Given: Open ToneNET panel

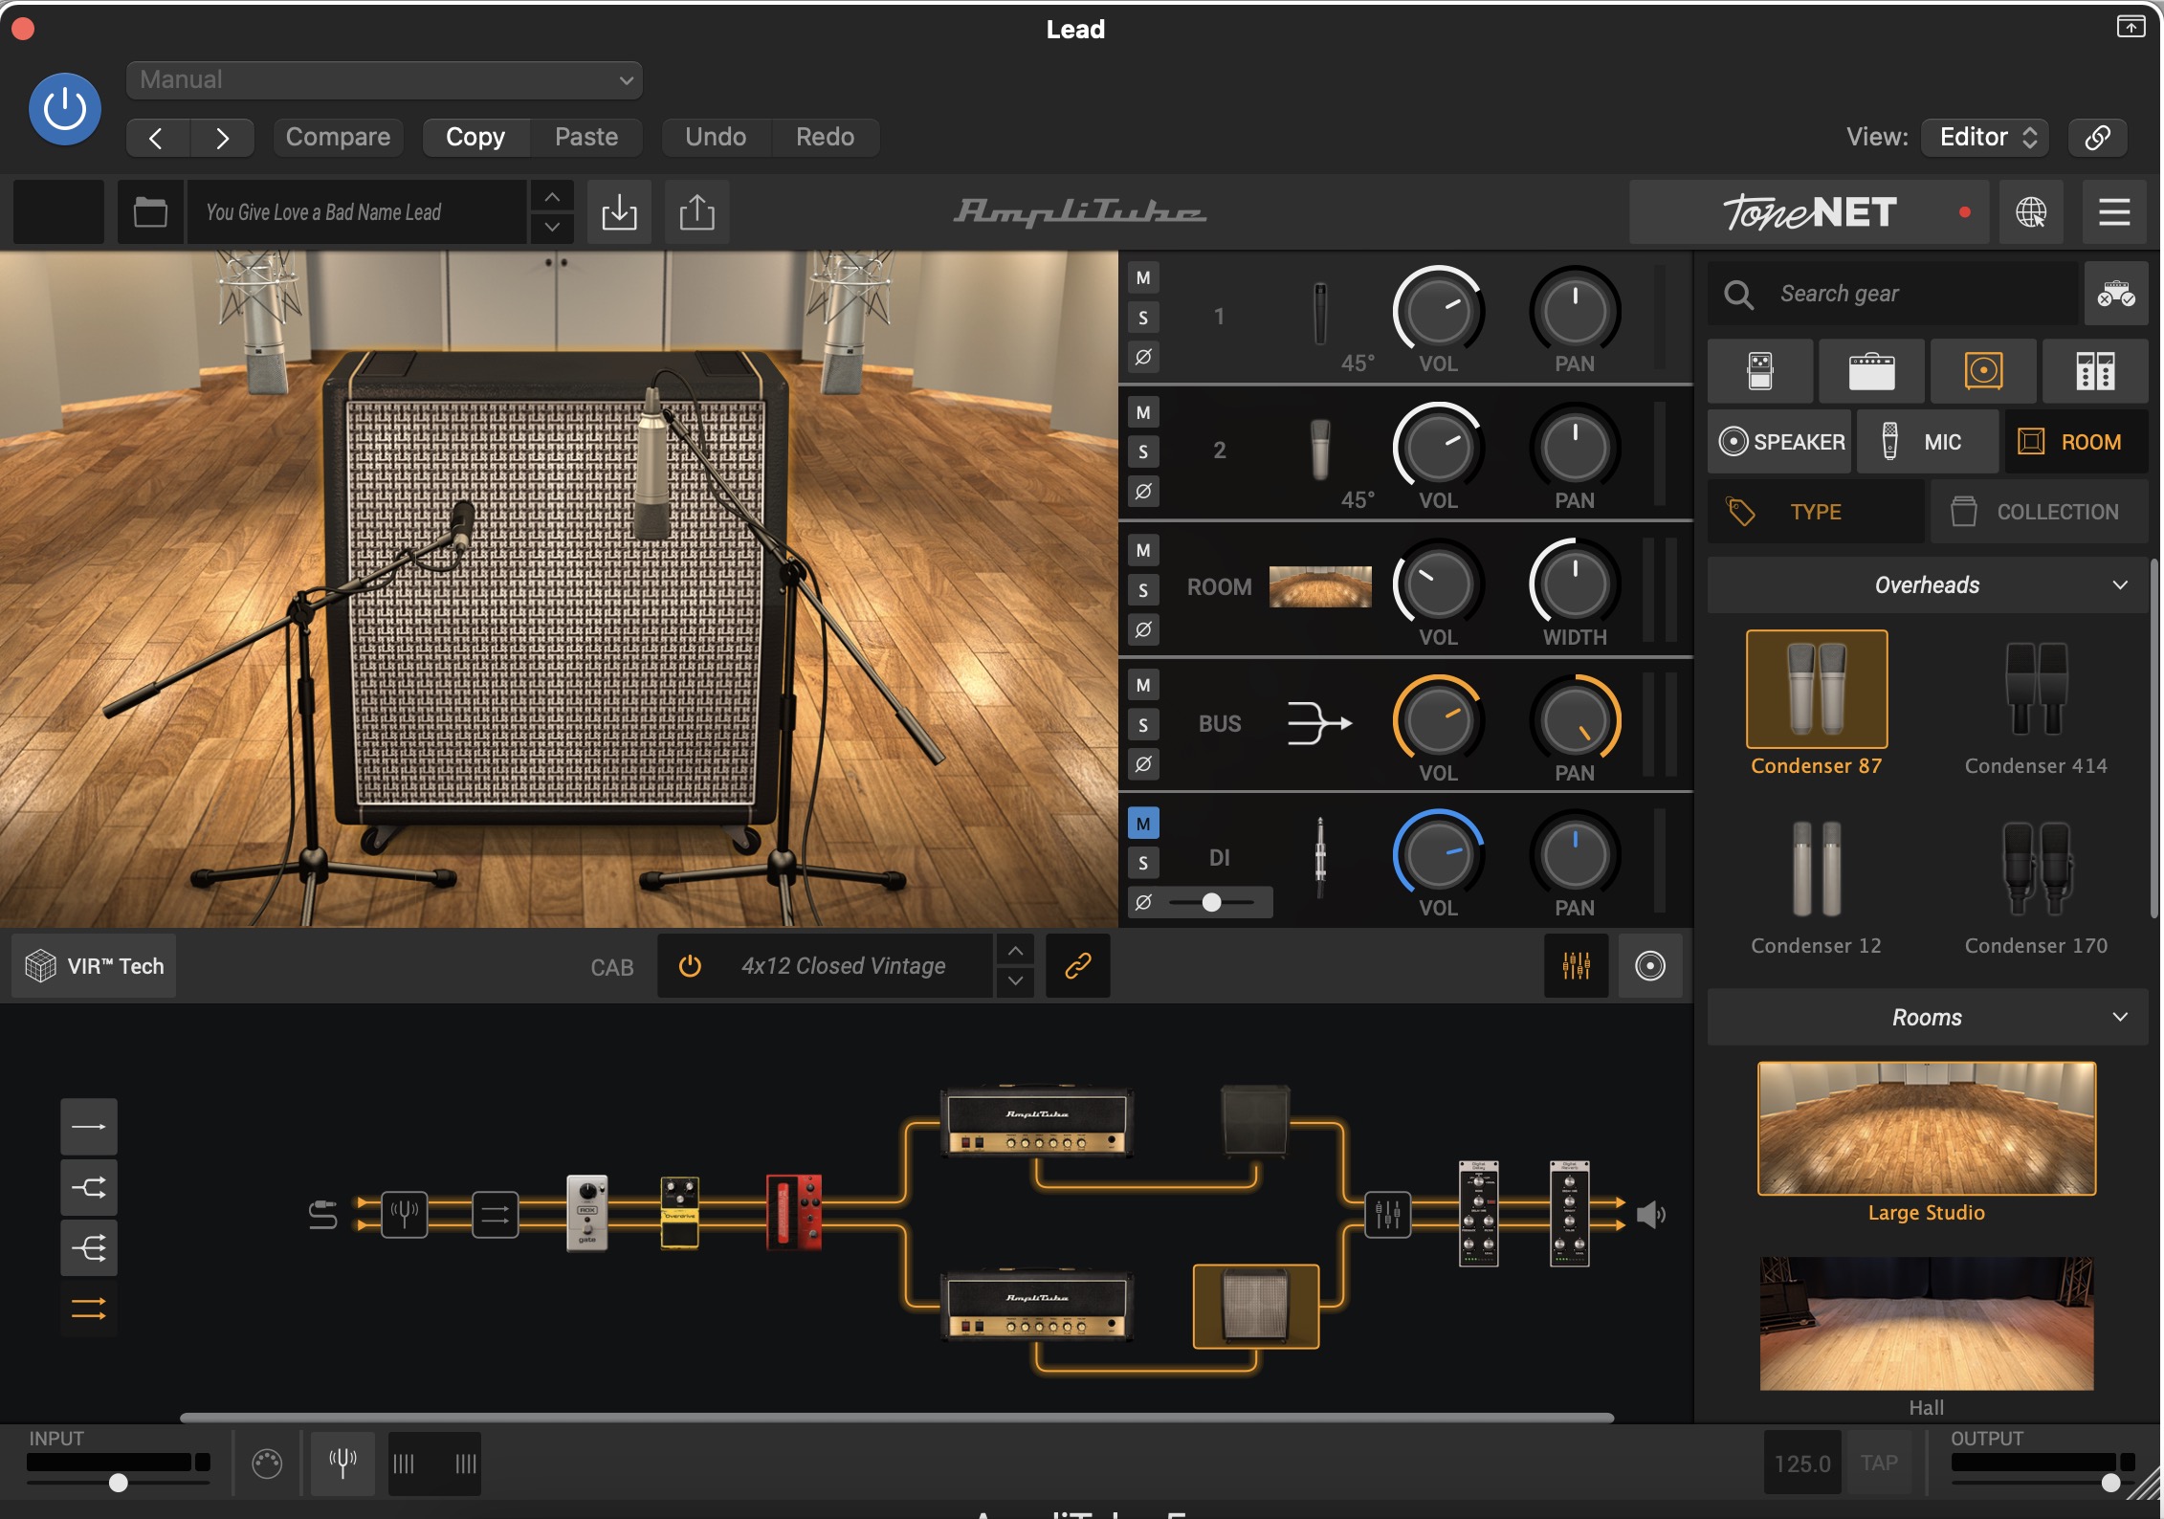Looking at the screenshot, I should click(x=1808, y=212).
